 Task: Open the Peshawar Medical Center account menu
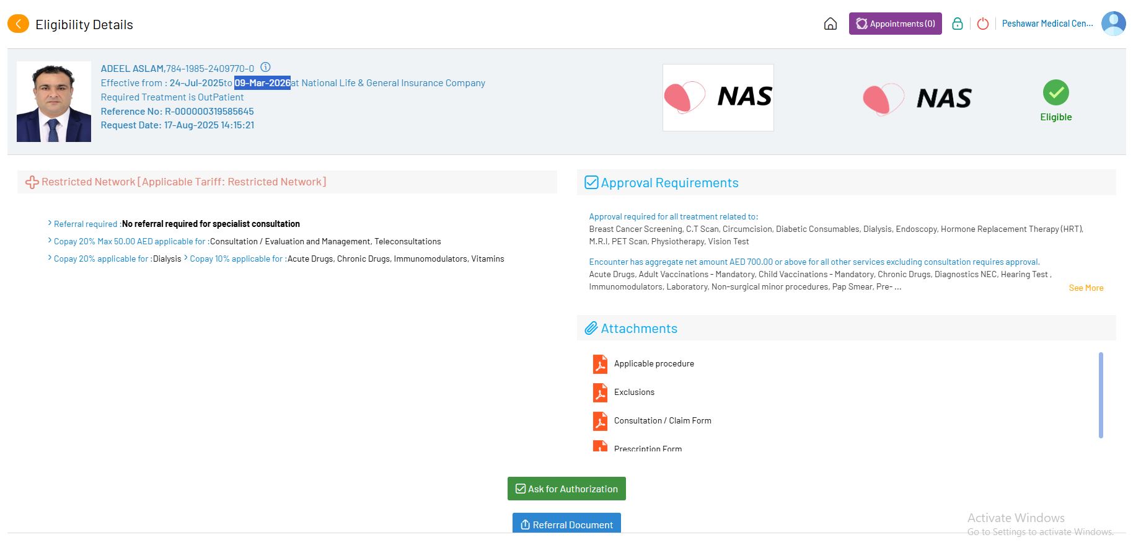[1047, 24]
